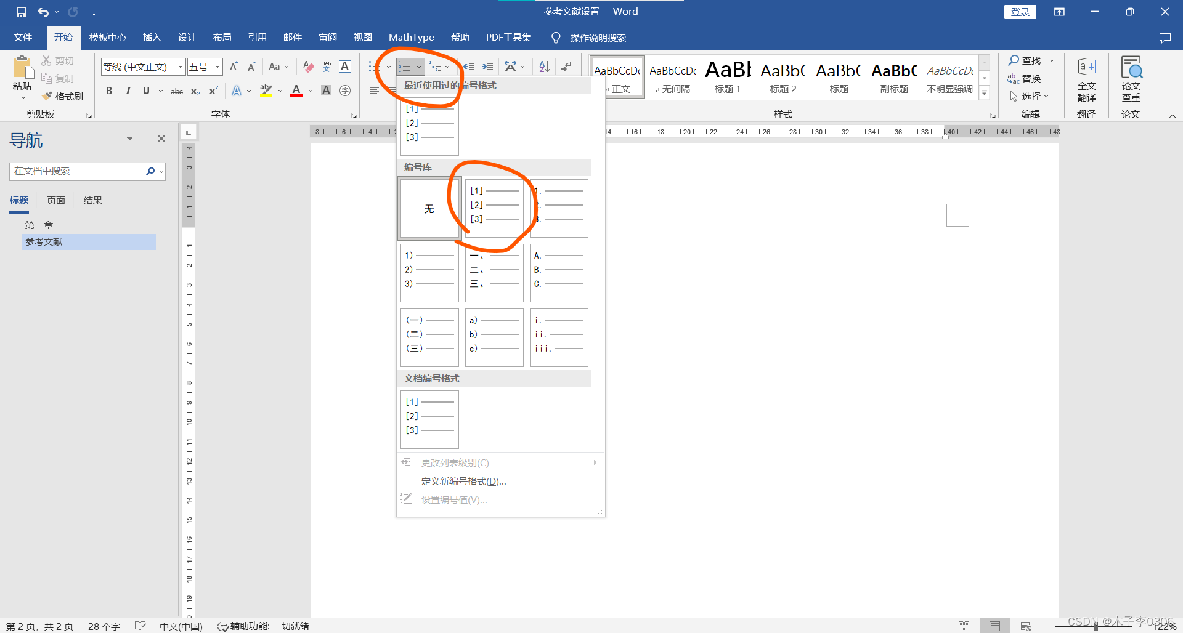
Task: Choose A. B. C. numbering format thumbnail
Action: tap(559, 273)
